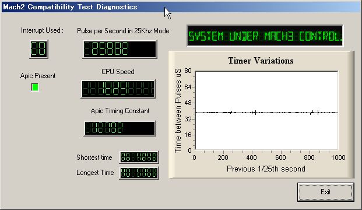The image size is (362, 210).
Task: Click the 'Apic Present' text label
Action: pos(38,76)
